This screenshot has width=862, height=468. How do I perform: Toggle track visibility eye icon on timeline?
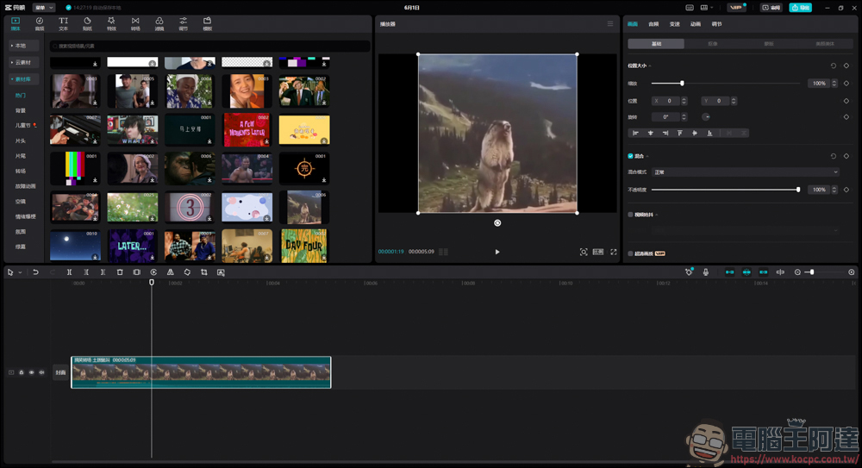pos(32,372)
